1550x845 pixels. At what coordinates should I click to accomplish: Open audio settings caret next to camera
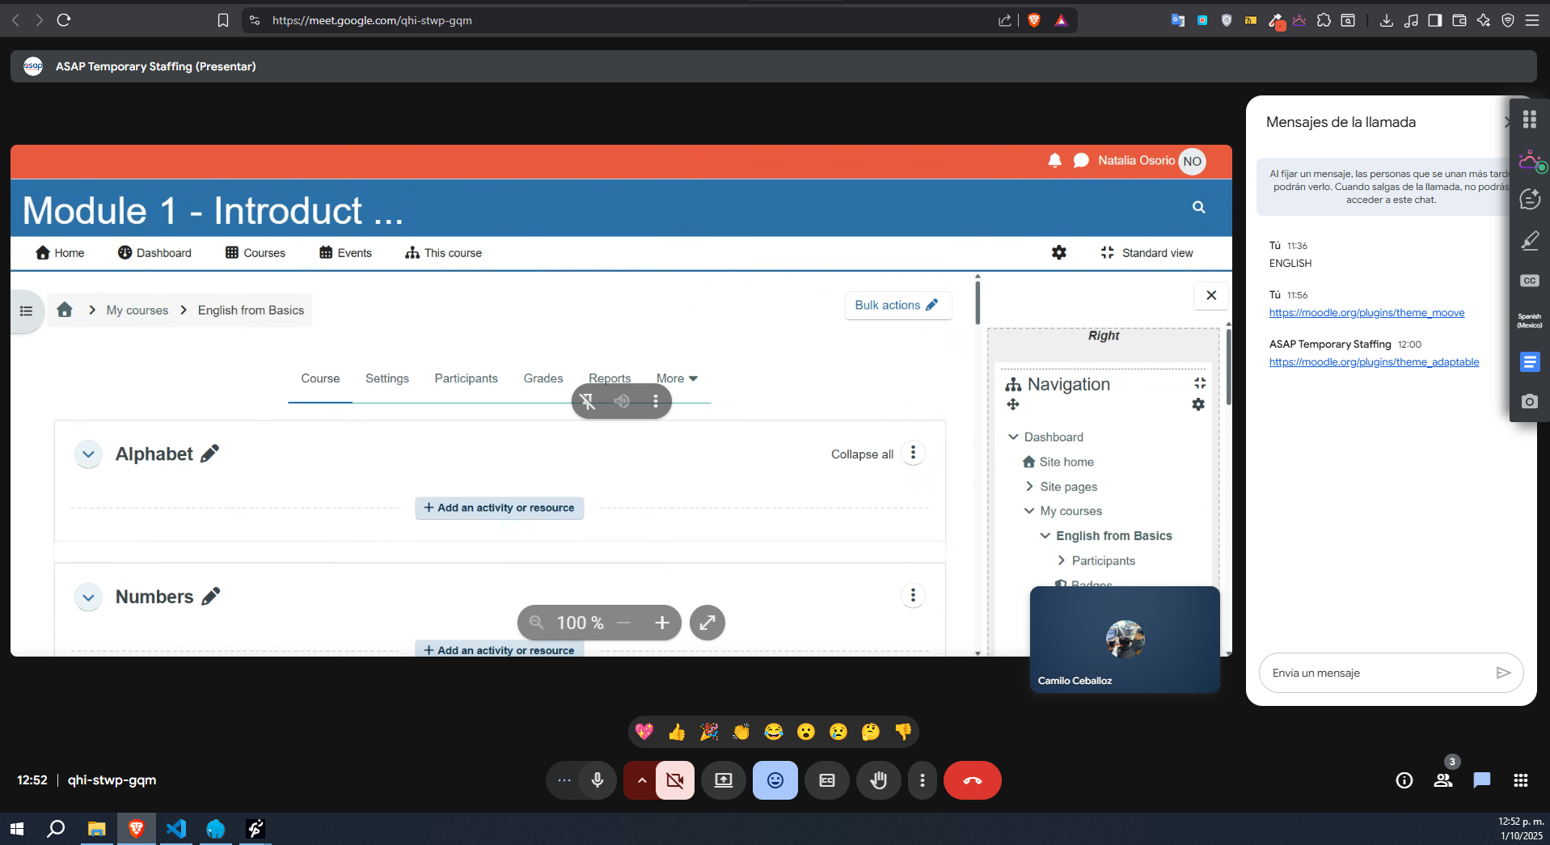(x=641, y=780)
